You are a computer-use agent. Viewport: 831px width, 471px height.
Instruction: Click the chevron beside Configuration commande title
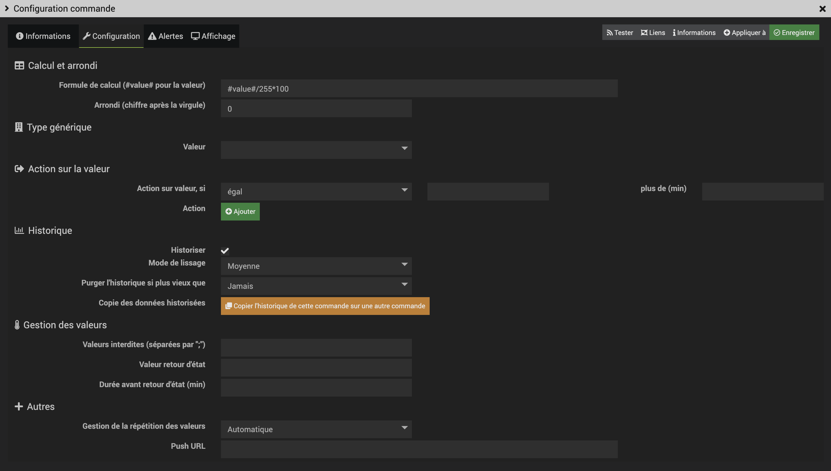[7, 8]
